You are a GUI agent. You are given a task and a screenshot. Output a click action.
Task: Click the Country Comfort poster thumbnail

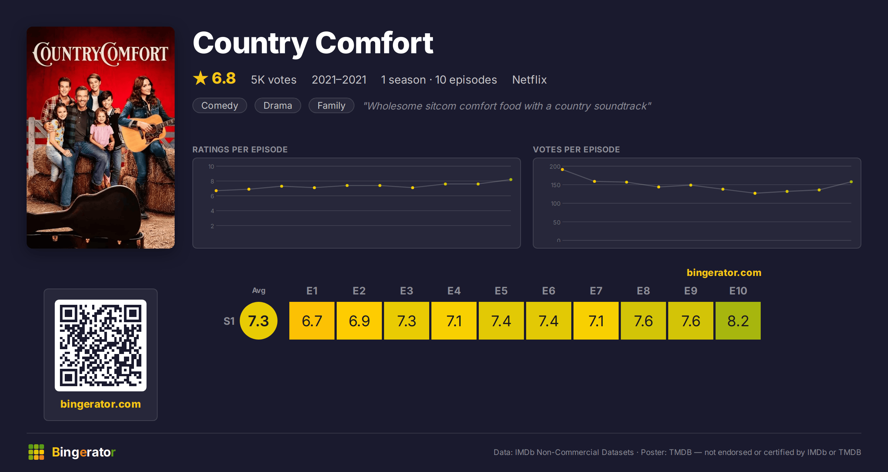click(101, 138)
